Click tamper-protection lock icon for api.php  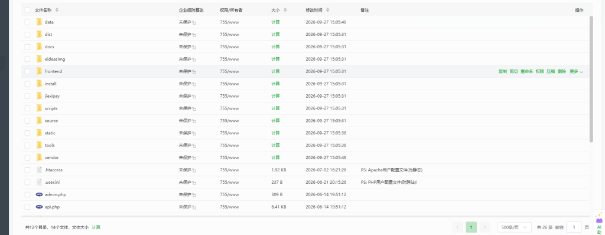pyautogui.click(x=194, y=207)
